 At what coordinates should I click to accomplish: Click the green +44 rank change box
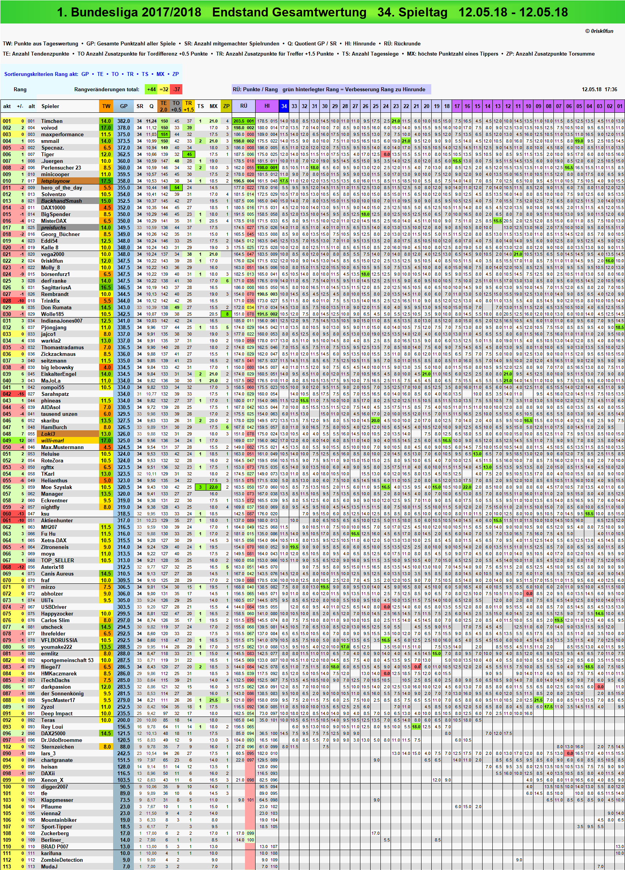pos(151,89)
